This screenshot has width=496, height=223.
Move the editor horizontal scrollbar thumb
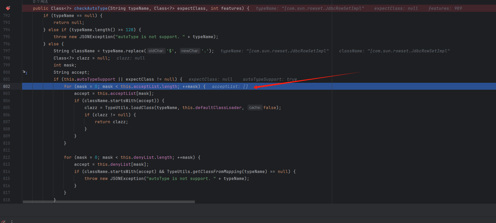[109, 202]
